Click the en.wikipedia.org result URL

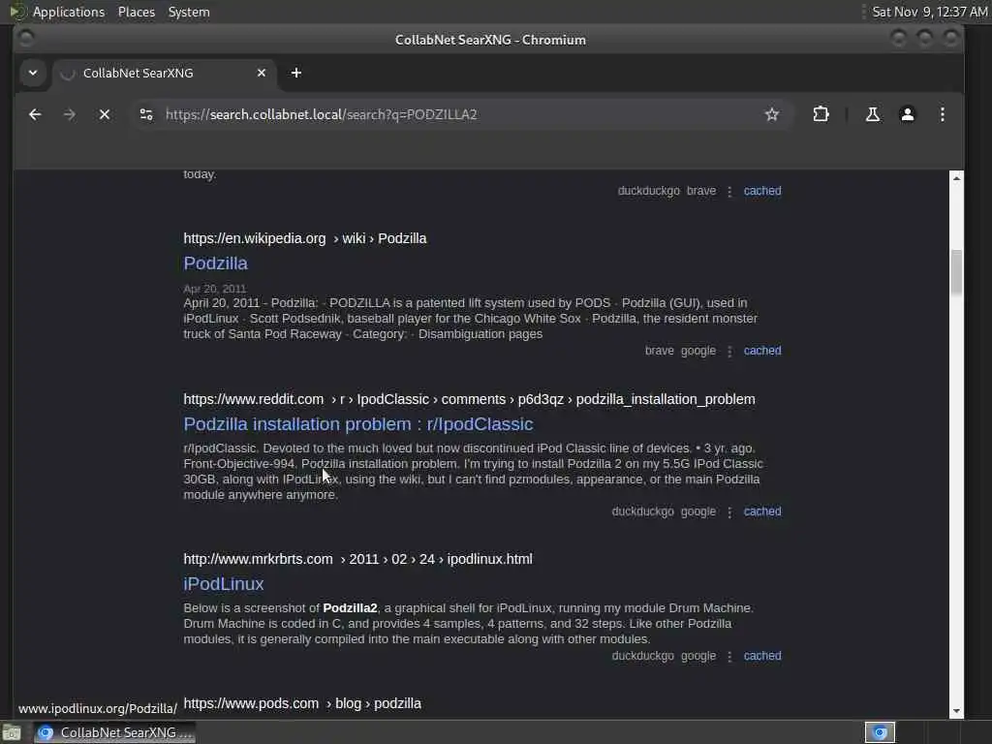(x=305, y=238)
